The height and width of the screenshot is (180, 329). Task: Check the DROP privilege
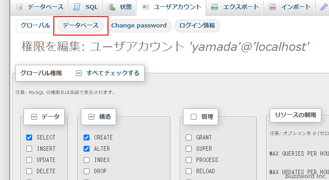pyautogui.click(x=86, y=171)
